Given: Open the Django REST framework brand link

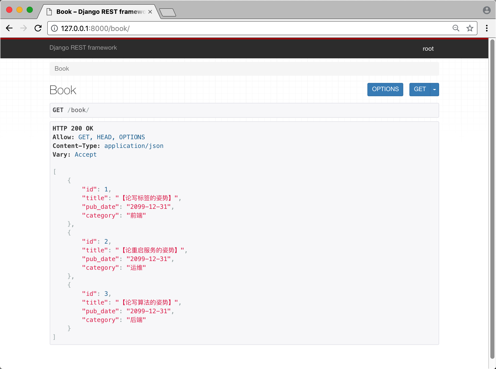Looking at the screenshot, I should pos(83,48).
